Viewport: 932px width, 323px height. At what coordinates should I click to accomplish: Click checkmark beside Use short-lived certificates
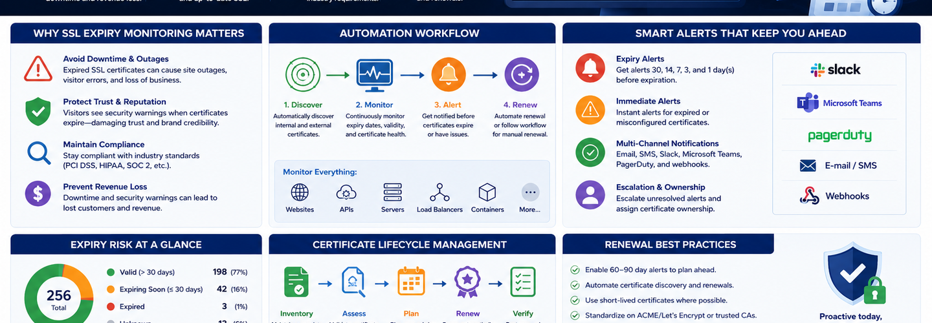click(575, 300)
